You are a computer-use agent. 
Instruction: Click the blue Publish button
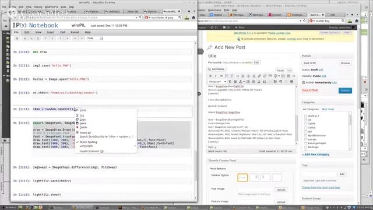click(x=345, y=90)
